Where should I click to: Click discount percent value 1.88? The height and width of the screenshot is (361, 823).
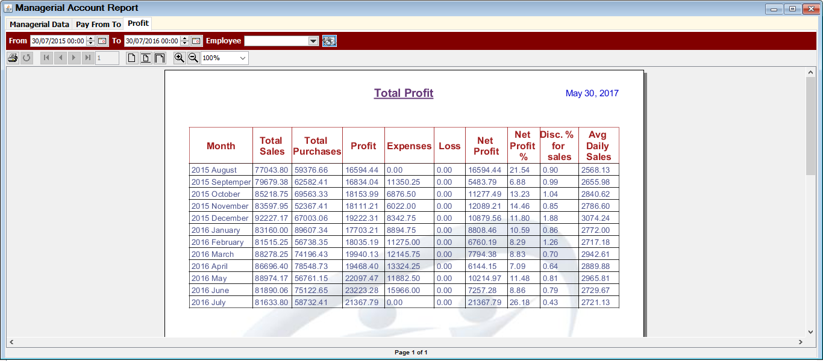point(550,218)
